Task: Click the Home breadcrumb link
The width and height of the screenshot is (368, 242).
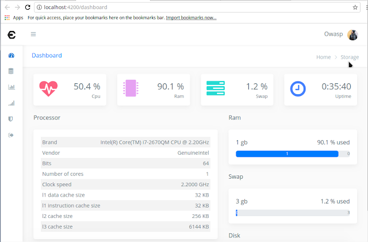Action: (x=323, y=57)
